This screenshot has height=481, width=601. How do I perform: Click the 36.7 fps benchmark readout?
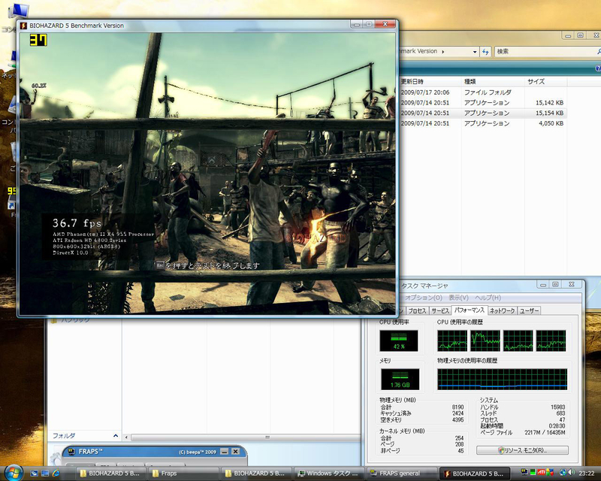tap(77, 223)
